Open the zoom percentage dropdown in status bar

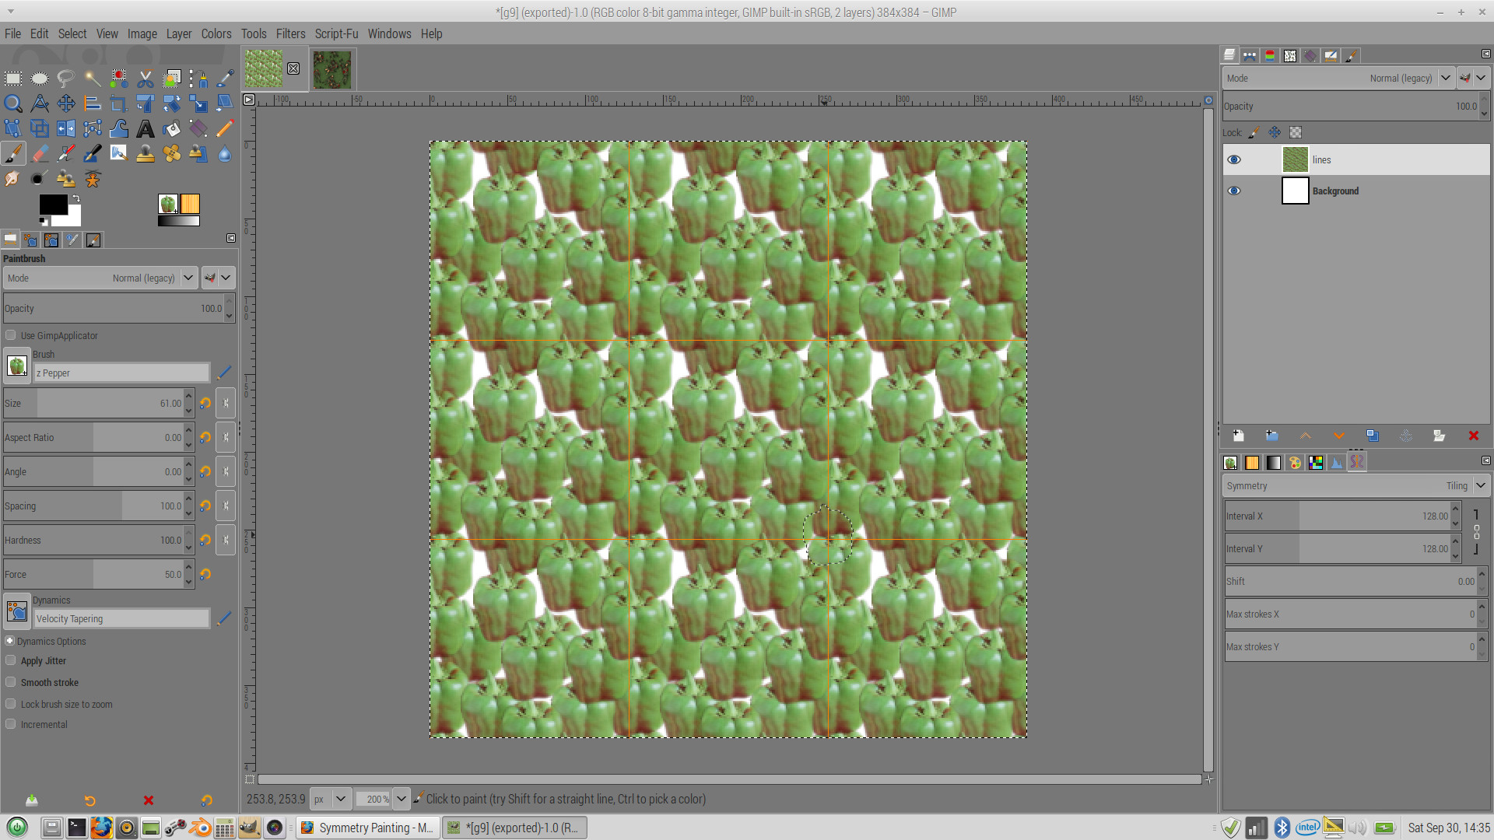click(x=401, y=799)
